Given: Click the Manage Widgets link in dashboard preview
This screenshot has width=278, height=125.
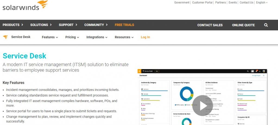Looking at the screenshot, I should pos(256,76).
